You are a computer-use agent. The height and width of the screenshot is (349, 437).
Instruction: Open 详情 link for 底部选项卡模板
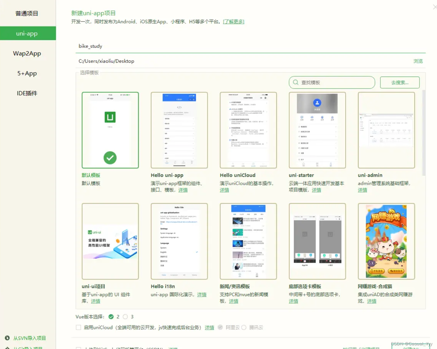pyautogui.click(x=294, y=301)
